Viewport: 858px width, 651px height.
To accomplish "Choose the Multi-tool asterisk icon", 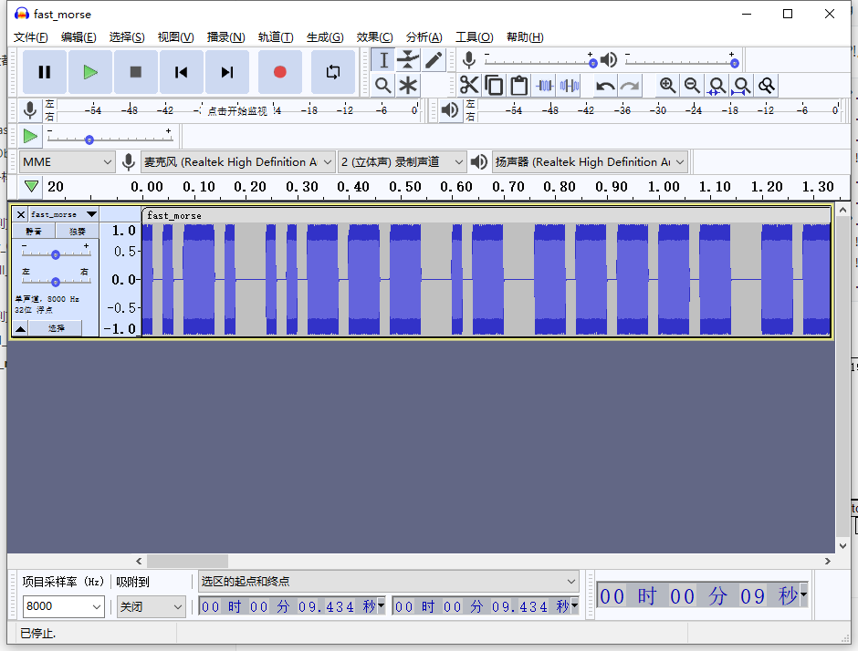I will pos(408,85).
